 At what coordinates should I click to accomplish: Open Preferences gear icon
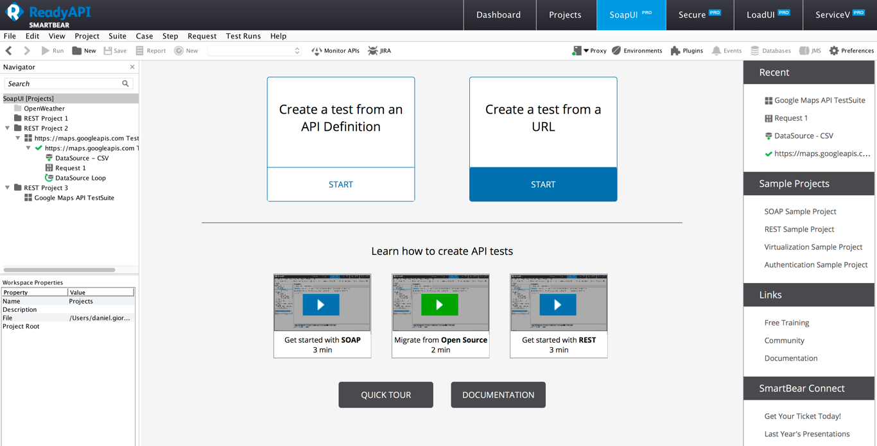[834, 51]
